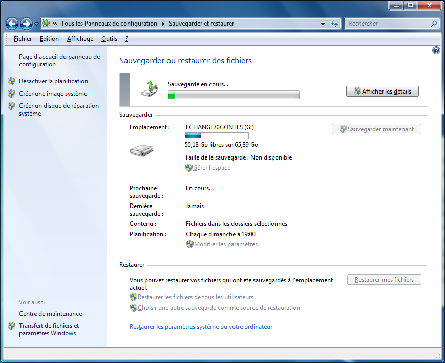
Task: Click the Sauvegarder maintenant button
Action: coord(376,129)
